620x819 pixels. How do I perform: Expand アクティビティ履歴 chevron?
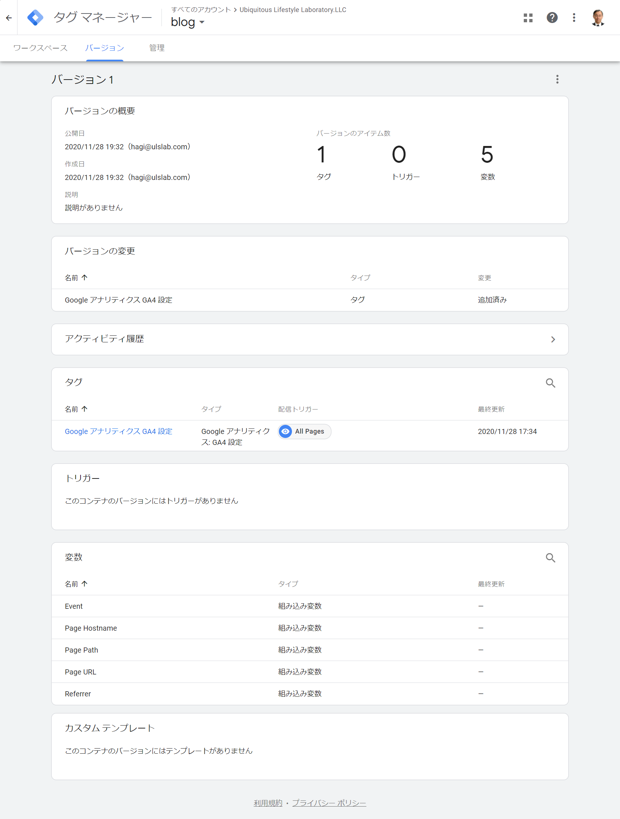pos(553,339)
